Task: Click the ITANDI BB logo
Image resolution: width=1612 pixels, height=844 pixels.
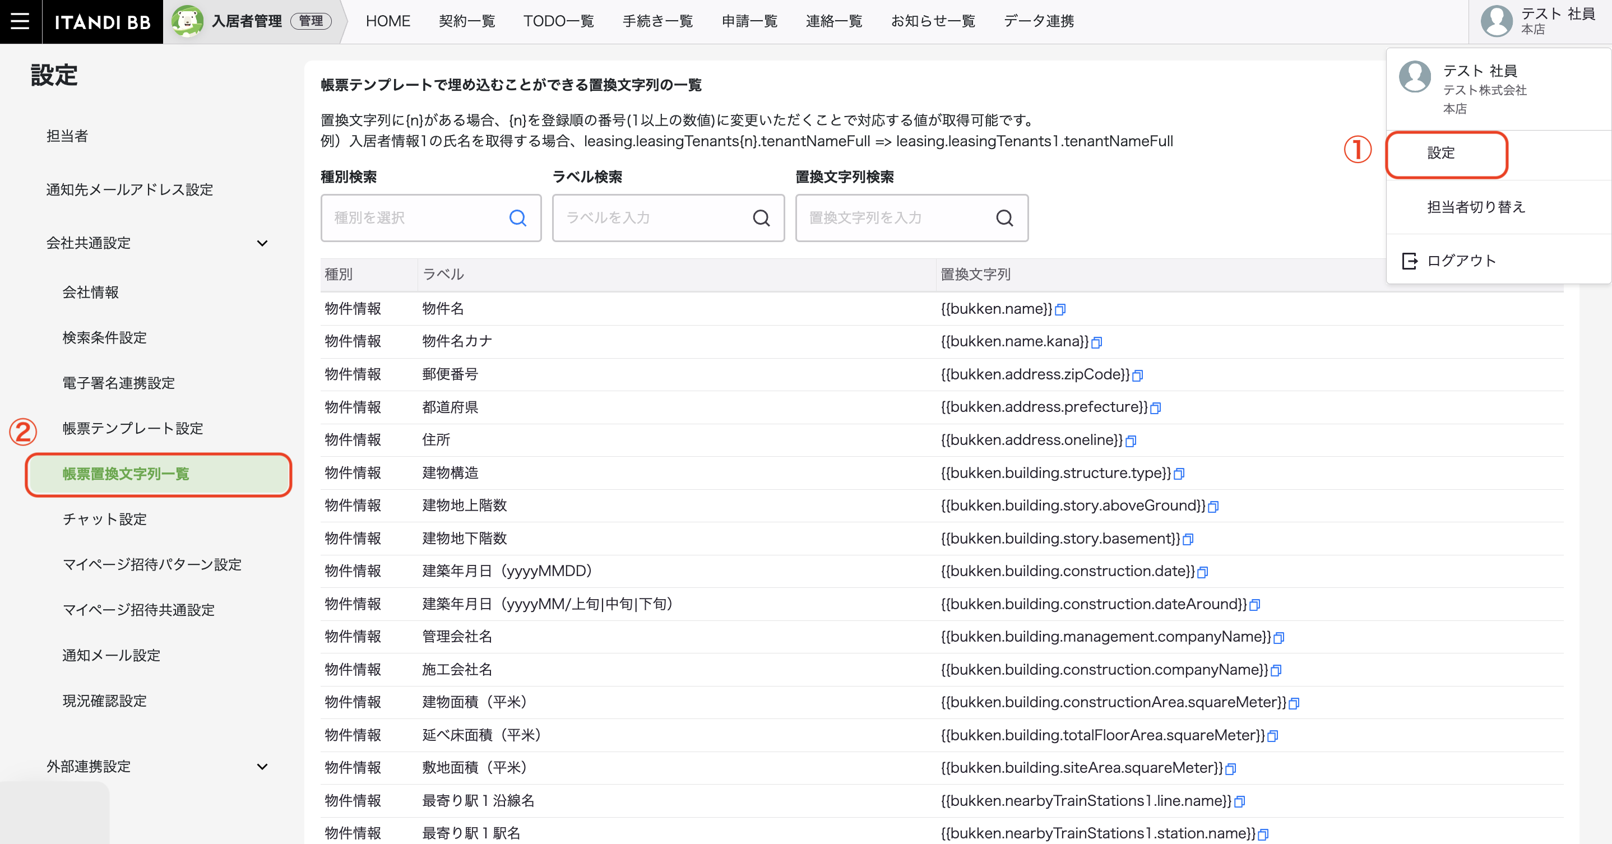Action: coord(103,22)
